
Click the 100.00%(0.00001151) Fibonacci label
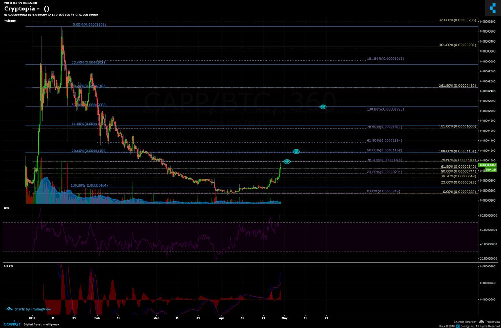click(458, 151)
